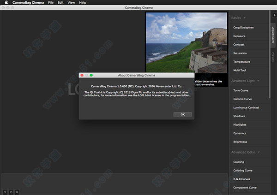Select the Crop/Straighten adjustment
This screenshot has width=277, height=195.
[249, 28]
